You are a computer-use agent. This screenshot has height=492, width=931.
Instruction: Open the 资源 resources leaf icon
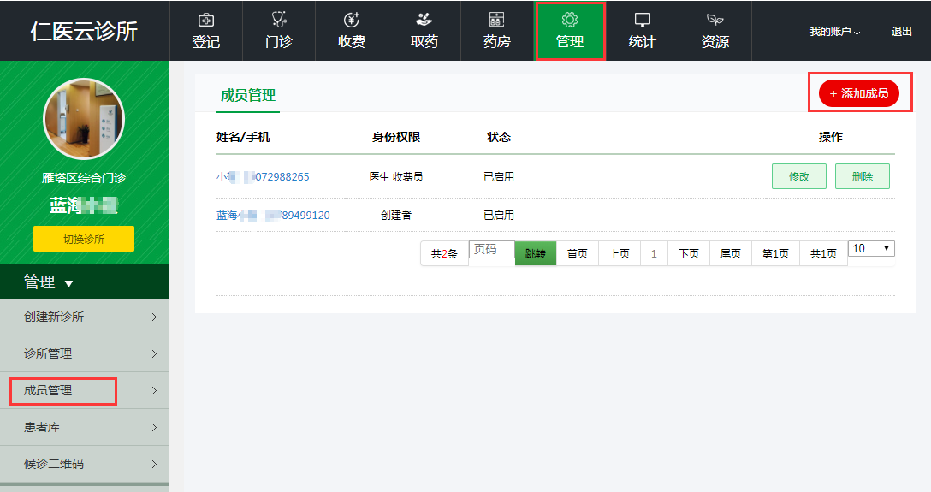[715, 20]
